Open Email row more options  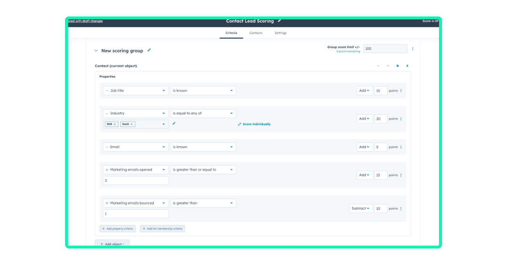click(x=401, y=147)
